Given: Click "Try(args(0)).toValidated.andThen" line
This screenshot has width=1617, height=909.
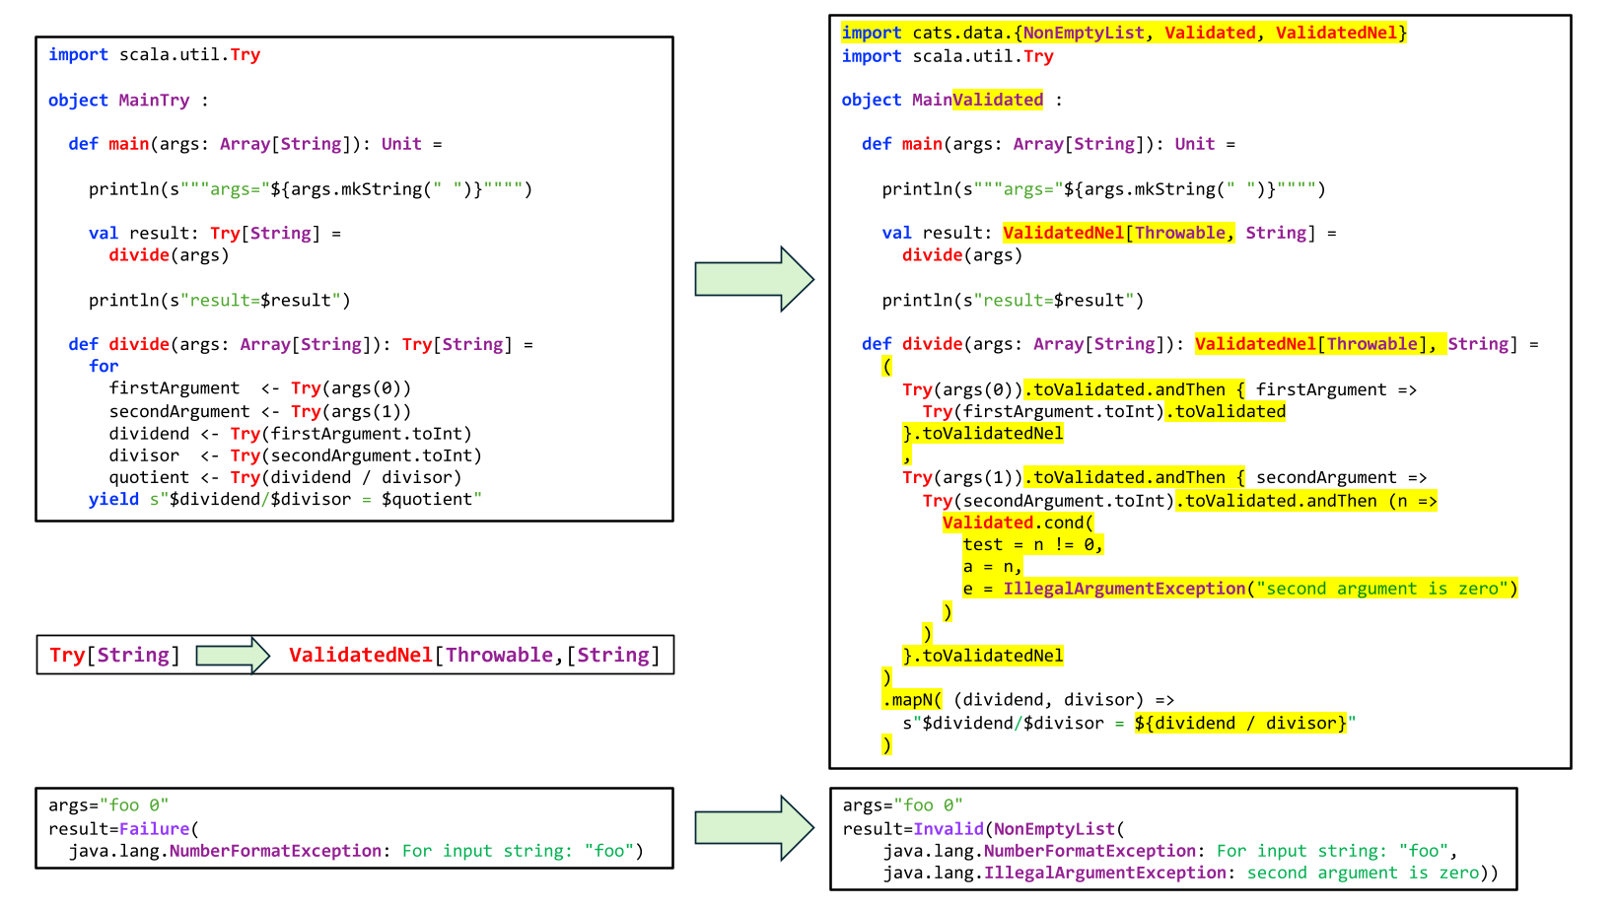Looking at the screenshot, I should tap(1160, 389).
